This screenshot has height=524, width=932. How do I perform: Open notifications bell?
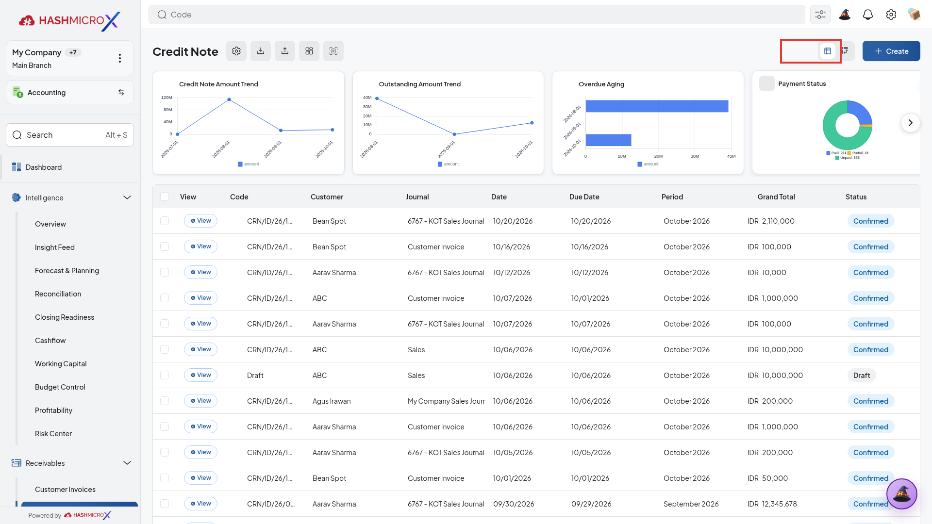[x=868, y=15]
